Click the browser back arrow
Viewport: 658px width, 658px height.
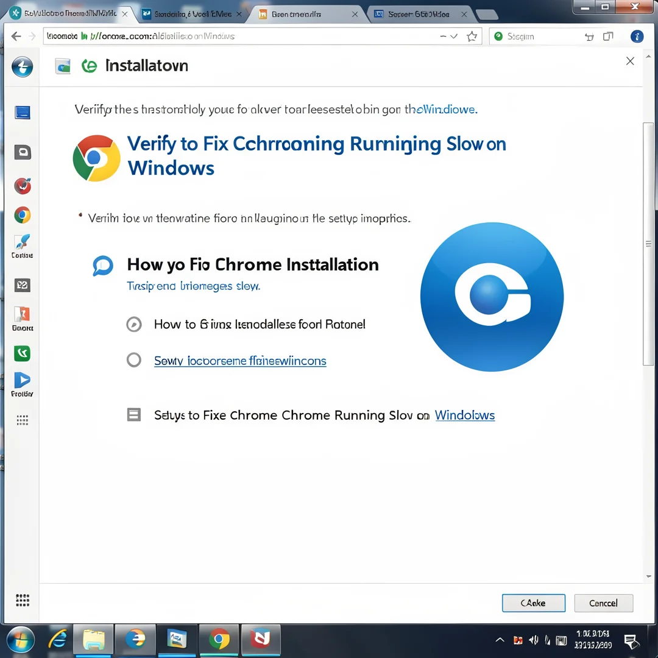coord(16,37)
